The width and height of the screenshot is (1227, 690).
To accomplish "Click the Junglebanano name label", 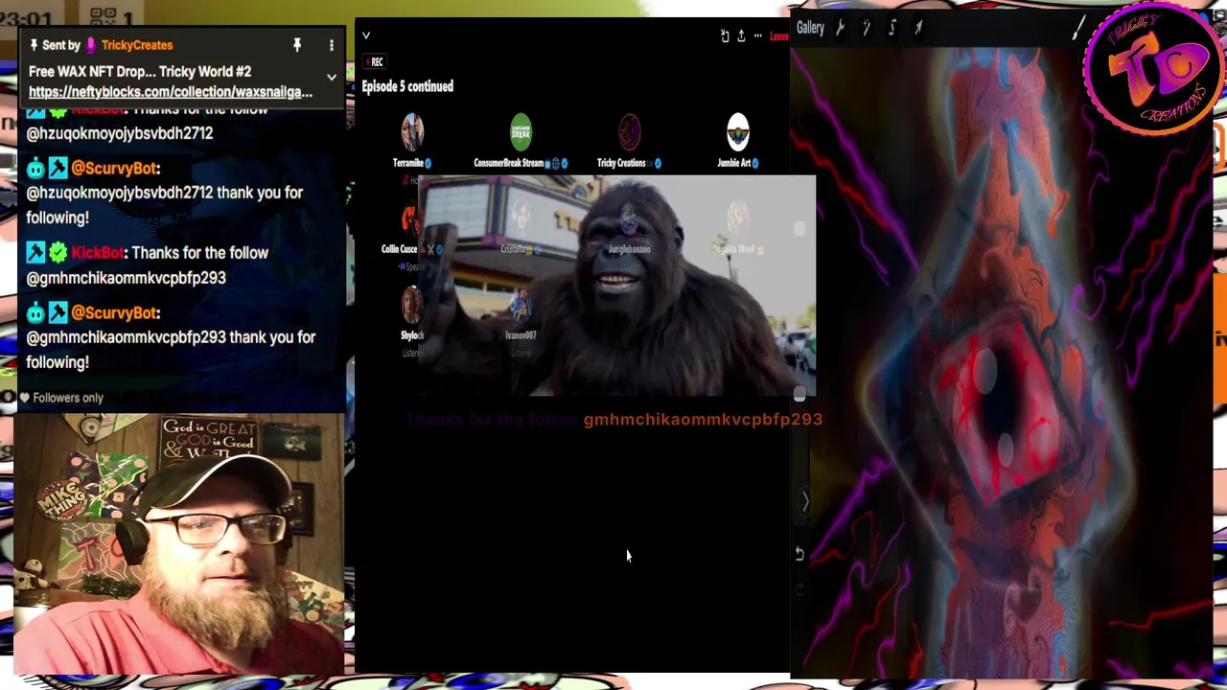I will coord(629,249).
